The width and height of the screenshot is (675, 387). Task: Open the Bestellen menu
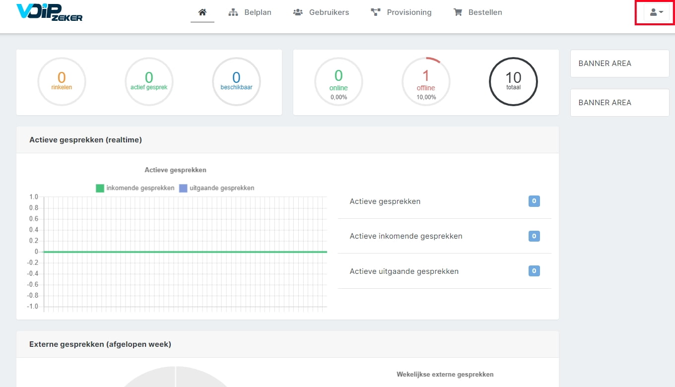point(477,12)
